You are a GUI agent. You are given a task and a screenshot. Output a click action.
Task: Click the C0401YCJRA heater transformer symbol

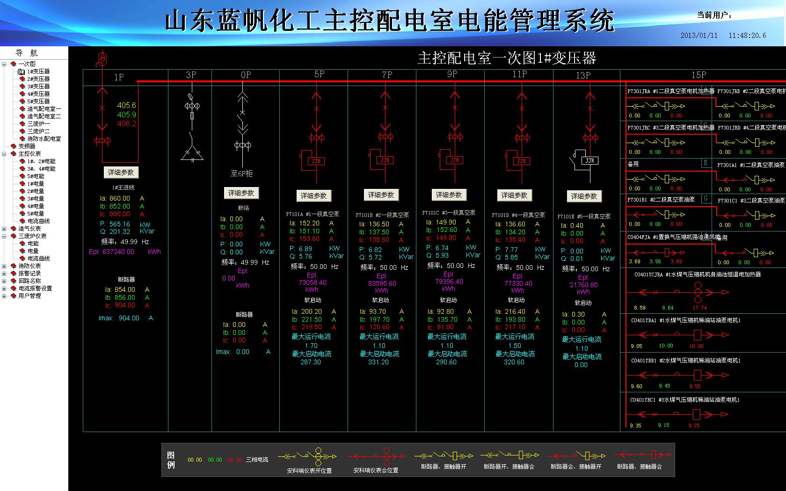tap(698, 292)
